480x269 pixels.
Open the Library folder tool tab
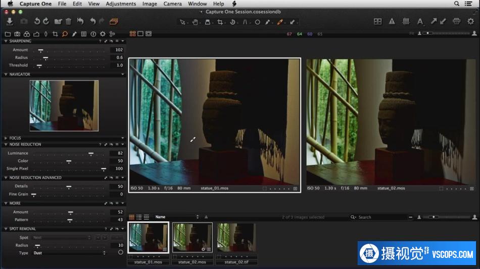coord(8,34)
